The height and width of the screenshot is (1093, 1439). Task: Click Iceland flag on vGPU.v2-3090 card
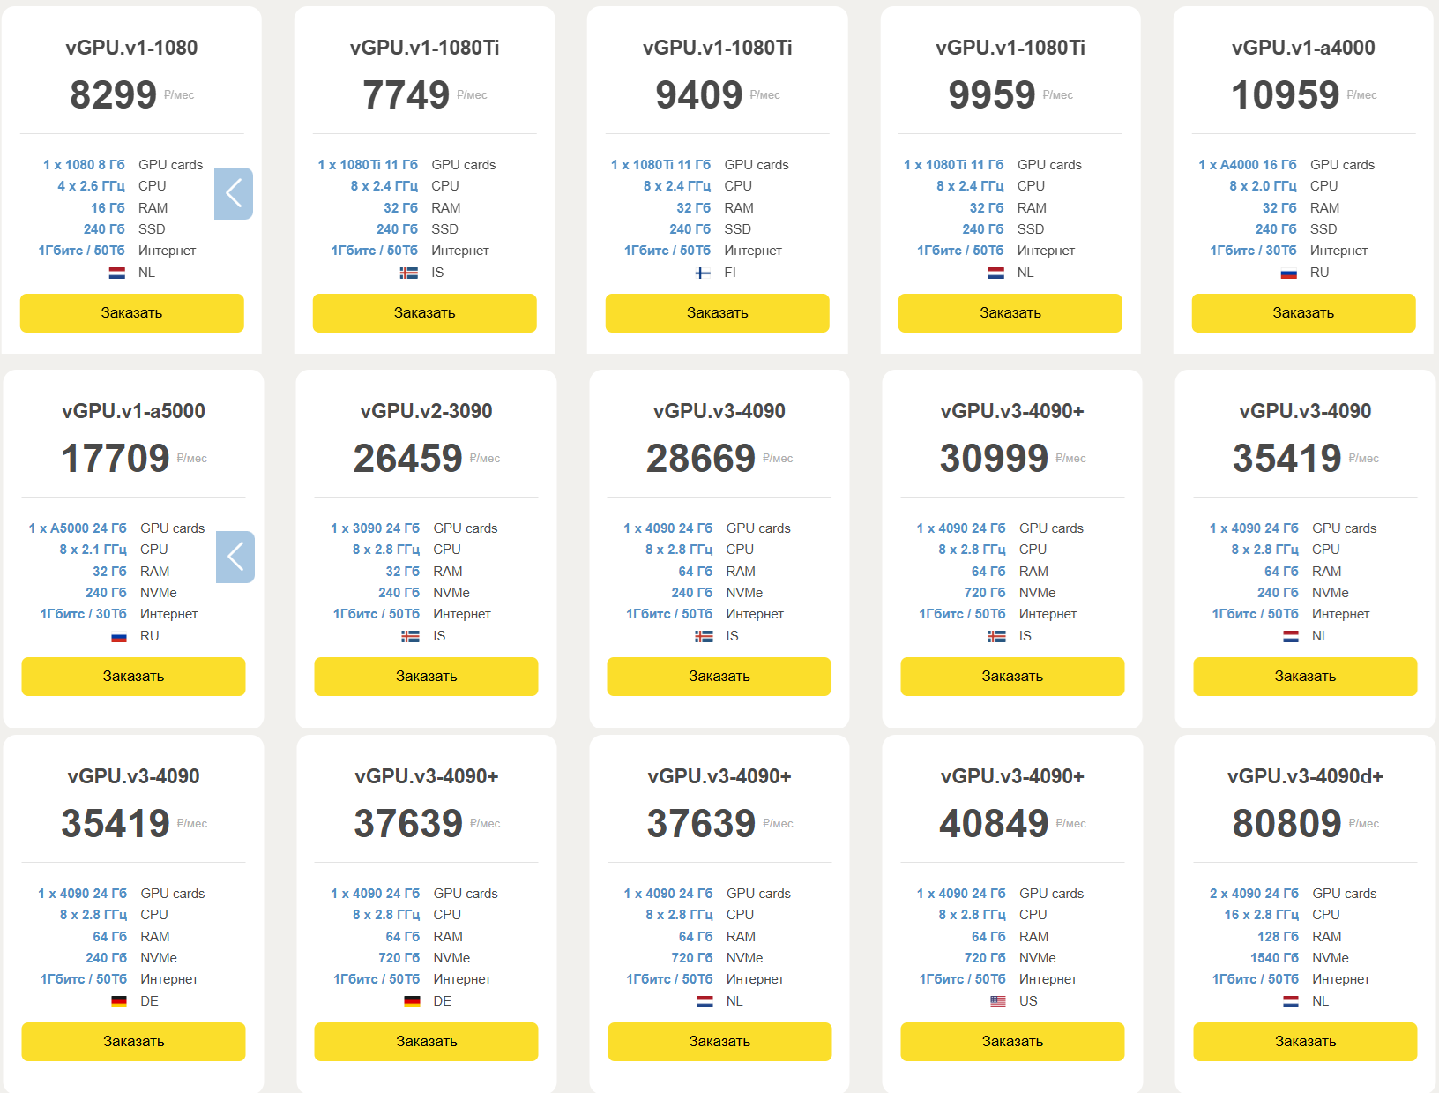click(x=411, y=636)
